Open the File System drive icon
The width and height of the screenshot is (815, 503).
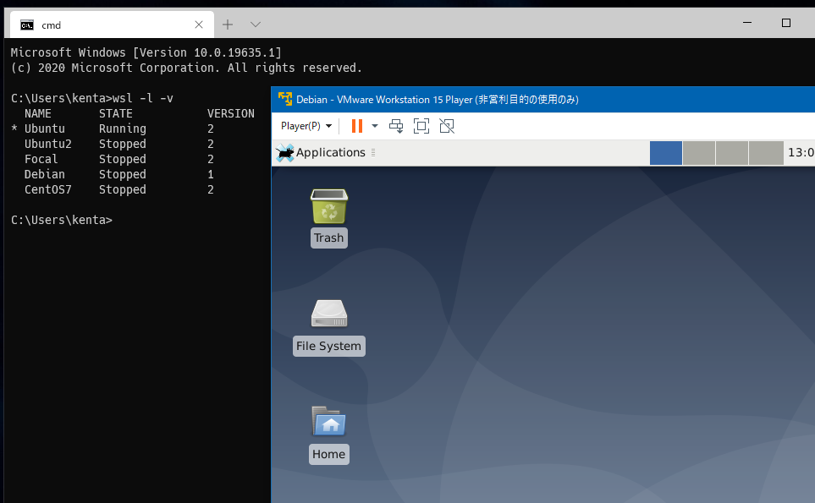point(329,314)
